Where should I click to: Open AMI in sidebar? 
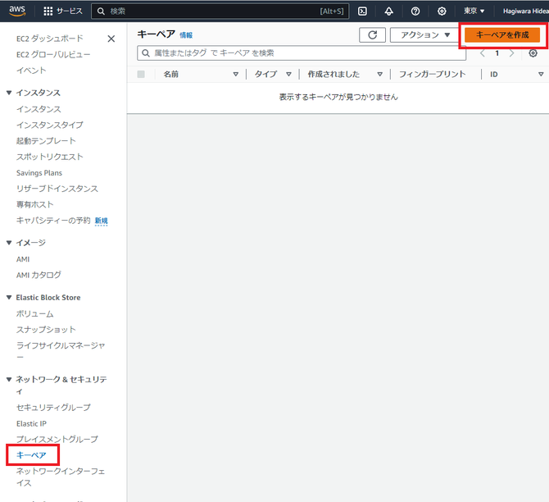(23, 259)
